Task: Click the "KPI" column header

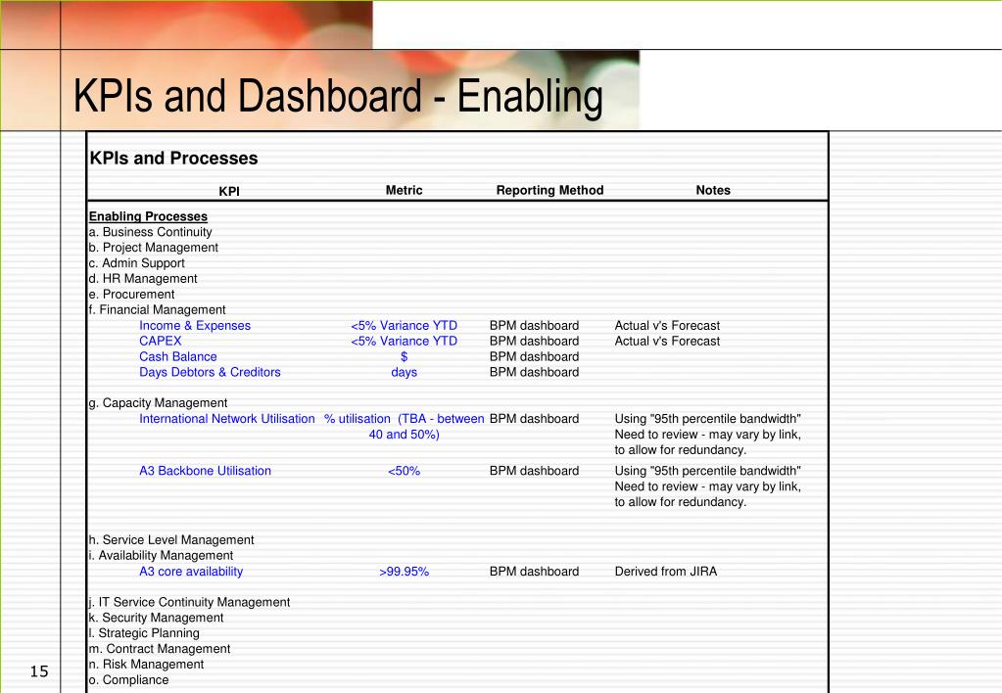Action: pos(229,191)
